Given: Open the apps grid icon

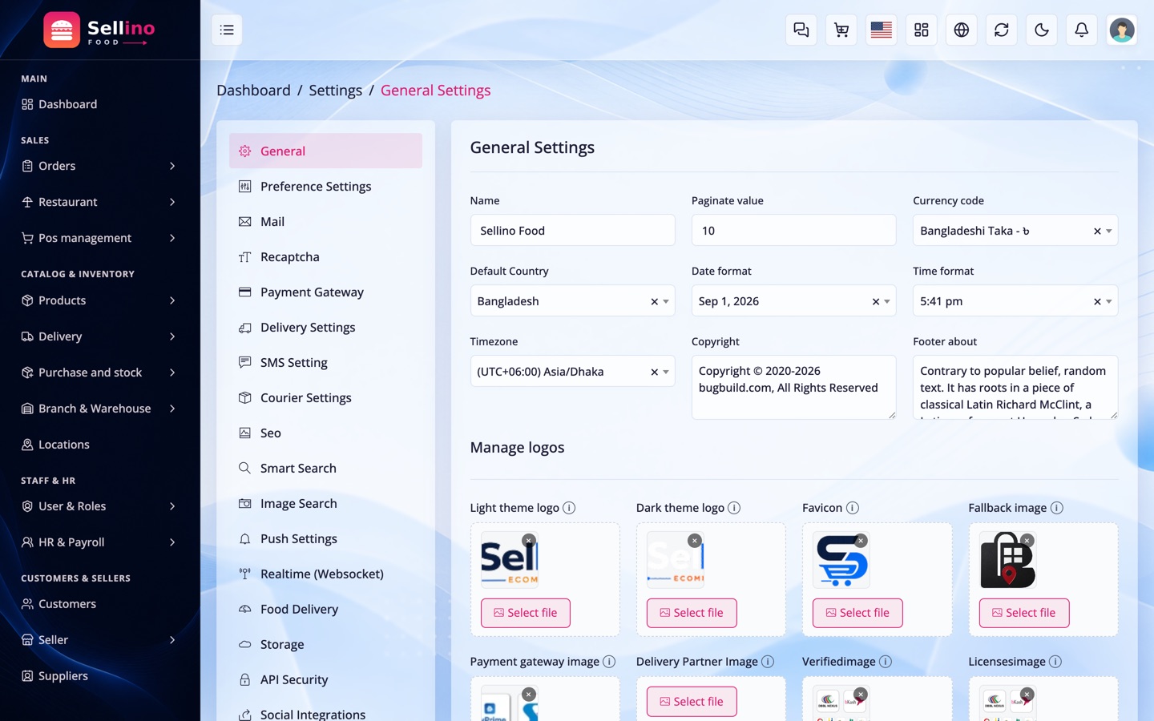Looking at the screenshot, I should [922, 30].
